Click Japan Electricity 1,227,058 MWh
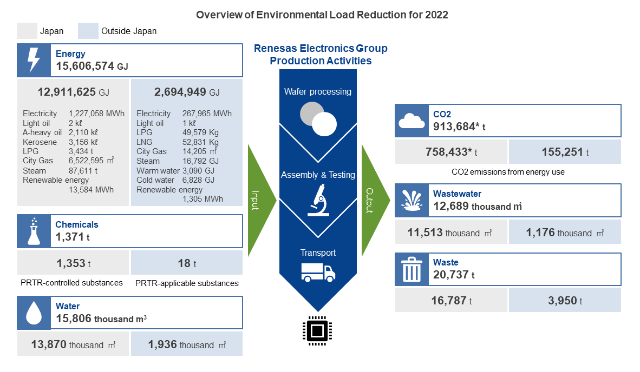This screenshot has height=372, width=640. tap(74, 114)
